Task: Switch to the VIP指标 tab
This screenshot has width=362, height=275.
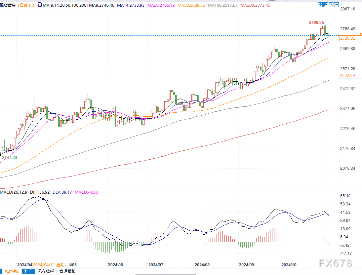Action: point(11,271)
